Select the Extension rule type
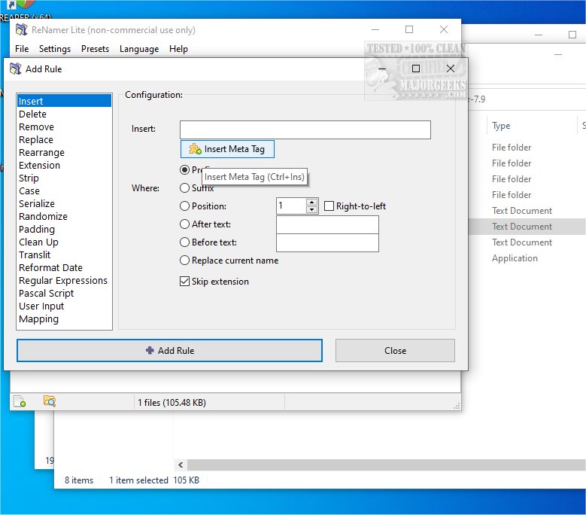586x515 pixels. pos(64,166)
